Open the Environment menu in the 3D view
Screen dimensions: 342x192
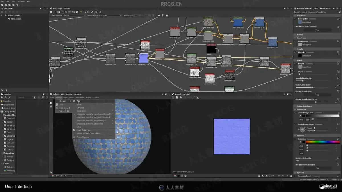pos(80,98)
